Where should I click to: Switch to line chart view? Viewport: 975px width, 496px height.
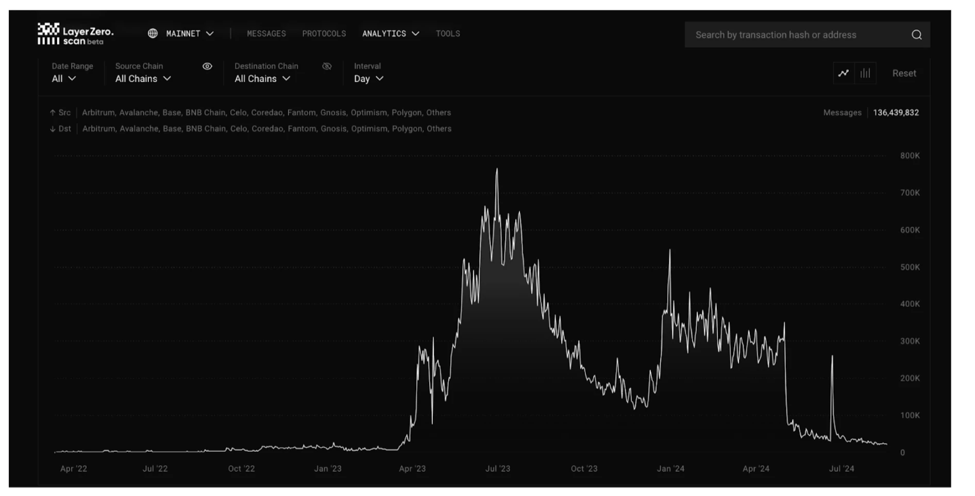(844, 73)
